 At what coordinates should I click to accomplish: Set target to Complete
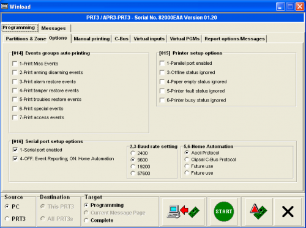pyautogui.click(x=86, y=221)
